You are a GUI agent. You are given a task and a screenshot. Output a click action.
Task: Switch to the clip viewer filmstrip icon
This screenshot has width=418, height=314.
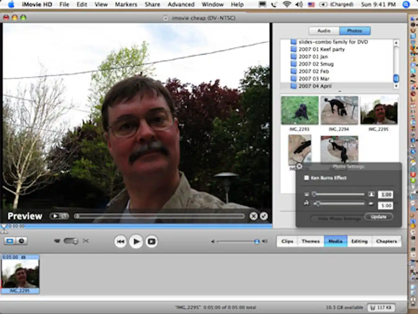pyautogui.click(x=10, y=241)
